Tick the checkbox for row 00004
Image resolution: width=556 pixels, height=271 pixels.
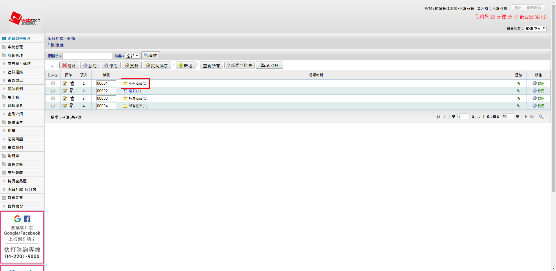pos(53,106)
